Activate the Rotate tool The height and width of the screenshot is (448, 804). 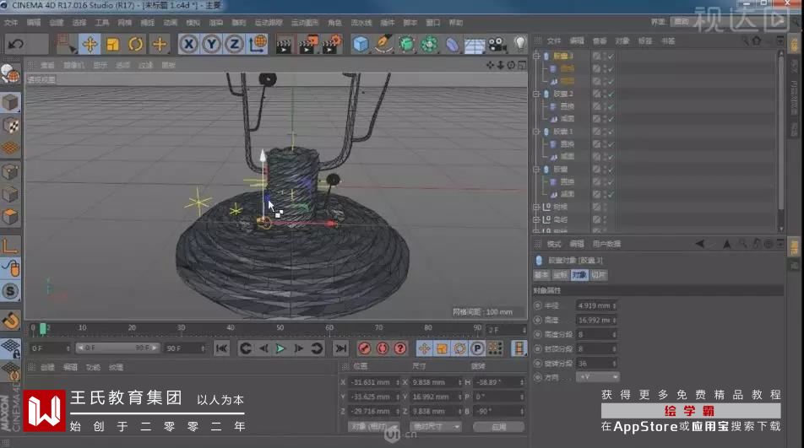tap(135, 44)
